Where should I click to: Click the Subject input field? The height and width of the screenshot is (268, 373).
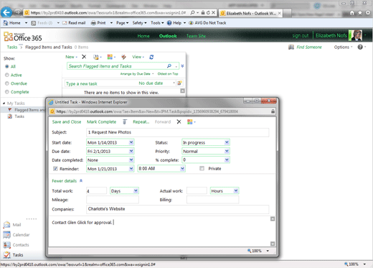click(177, 132)
